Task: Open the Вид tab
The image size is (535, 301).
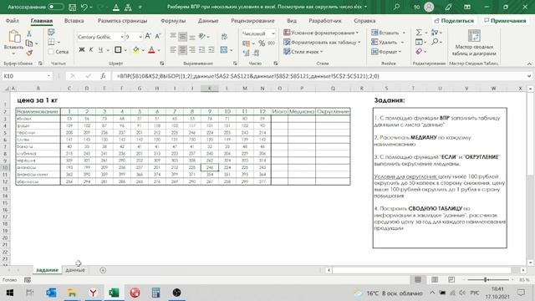Action: click(x=292, y=21)
